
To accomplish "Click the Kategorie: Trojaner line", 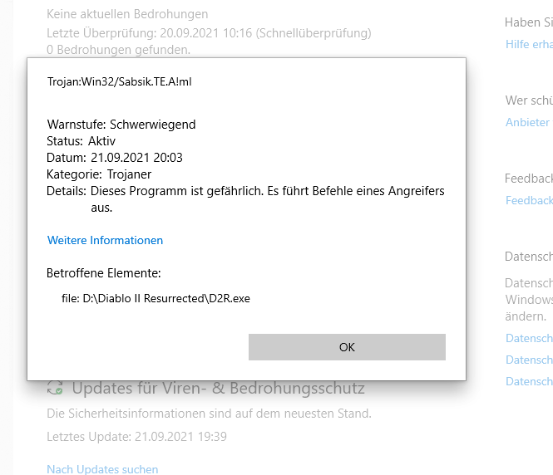I will [x=99, y=174].
